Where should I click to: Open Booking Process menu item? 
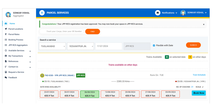tap(16, 40)
